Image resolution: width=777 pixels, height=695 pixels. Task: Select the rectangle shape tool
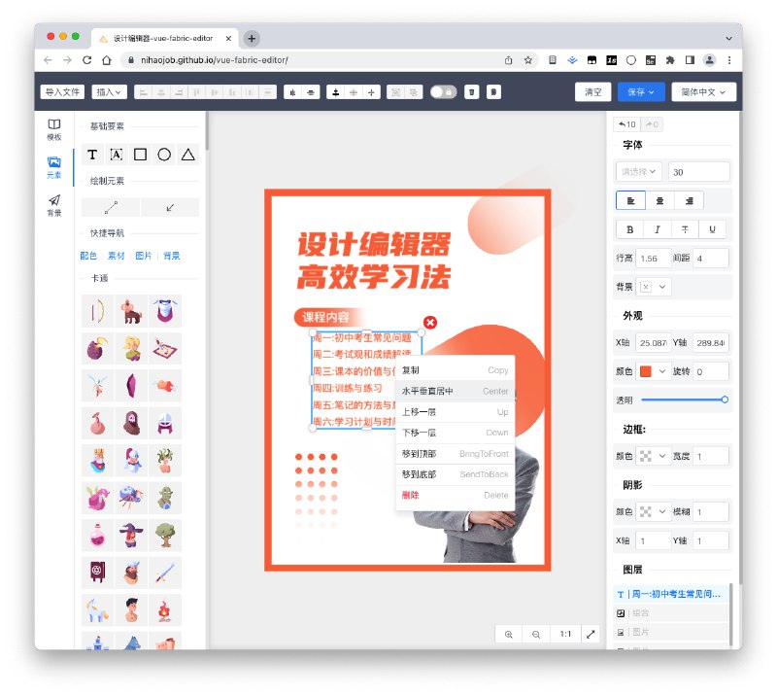click(142, 155)
